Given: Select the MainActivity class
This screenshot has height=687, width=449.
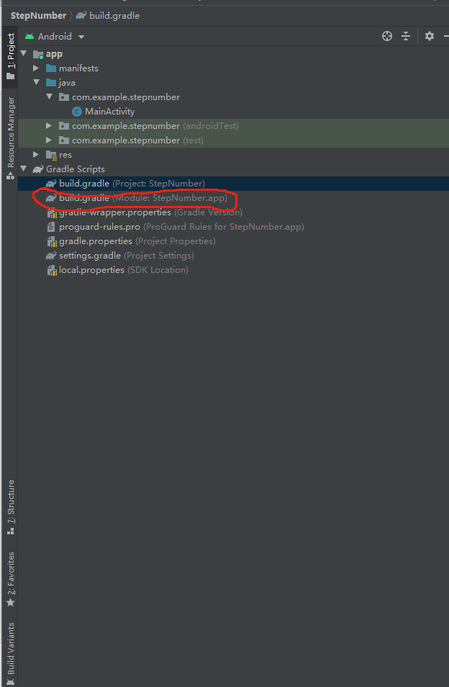Looking at the screenshot, I should [110, 112].
